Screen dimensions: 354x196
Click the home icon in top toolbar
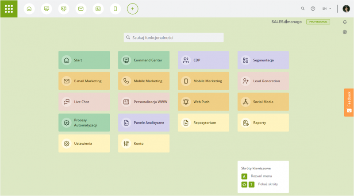click(x=29, y=9)
